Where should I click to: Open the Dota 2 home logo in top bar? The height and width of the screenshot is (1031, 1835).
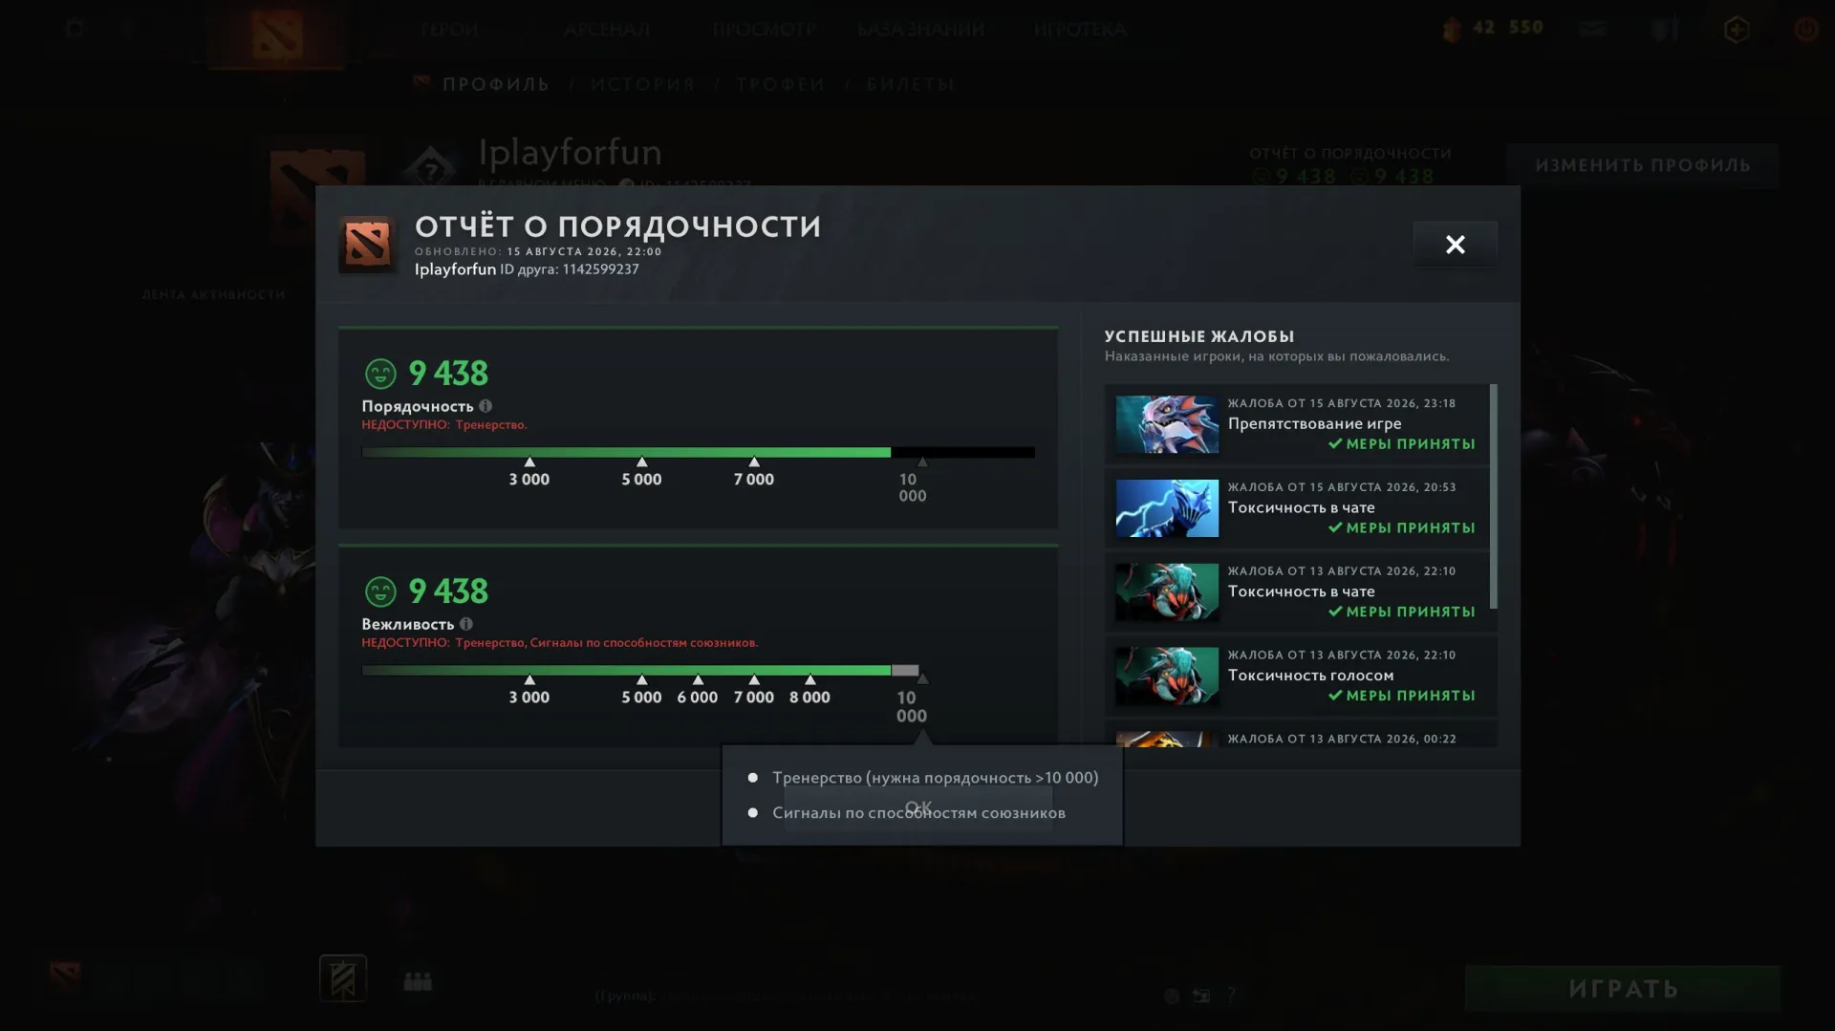click(x=277, y=33)
